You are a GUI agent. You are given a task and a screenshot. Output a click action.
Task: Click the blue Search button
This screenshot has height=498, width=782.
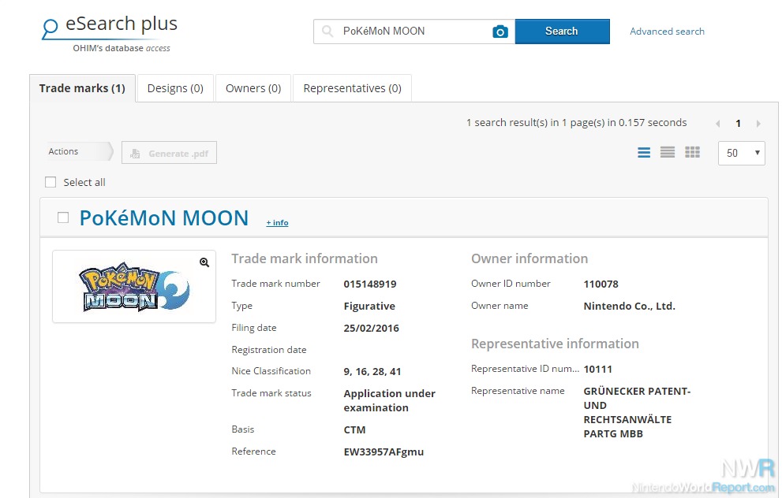pyautogui.click(x=562, y=32)
